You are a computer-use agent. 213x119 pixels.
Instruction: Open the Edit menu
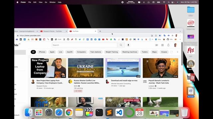[x=35, y=2]
